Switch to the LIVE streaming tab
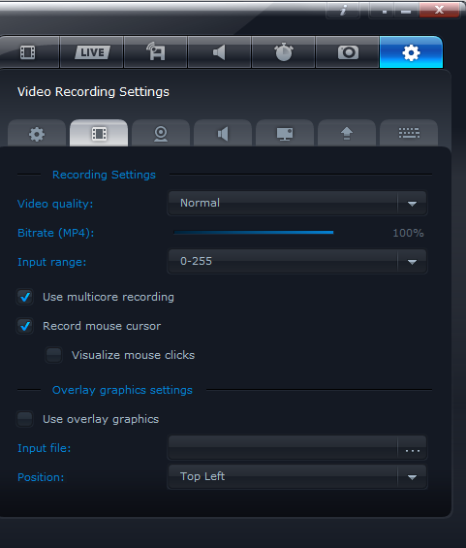Screen dimensions: 466x548 92,52
